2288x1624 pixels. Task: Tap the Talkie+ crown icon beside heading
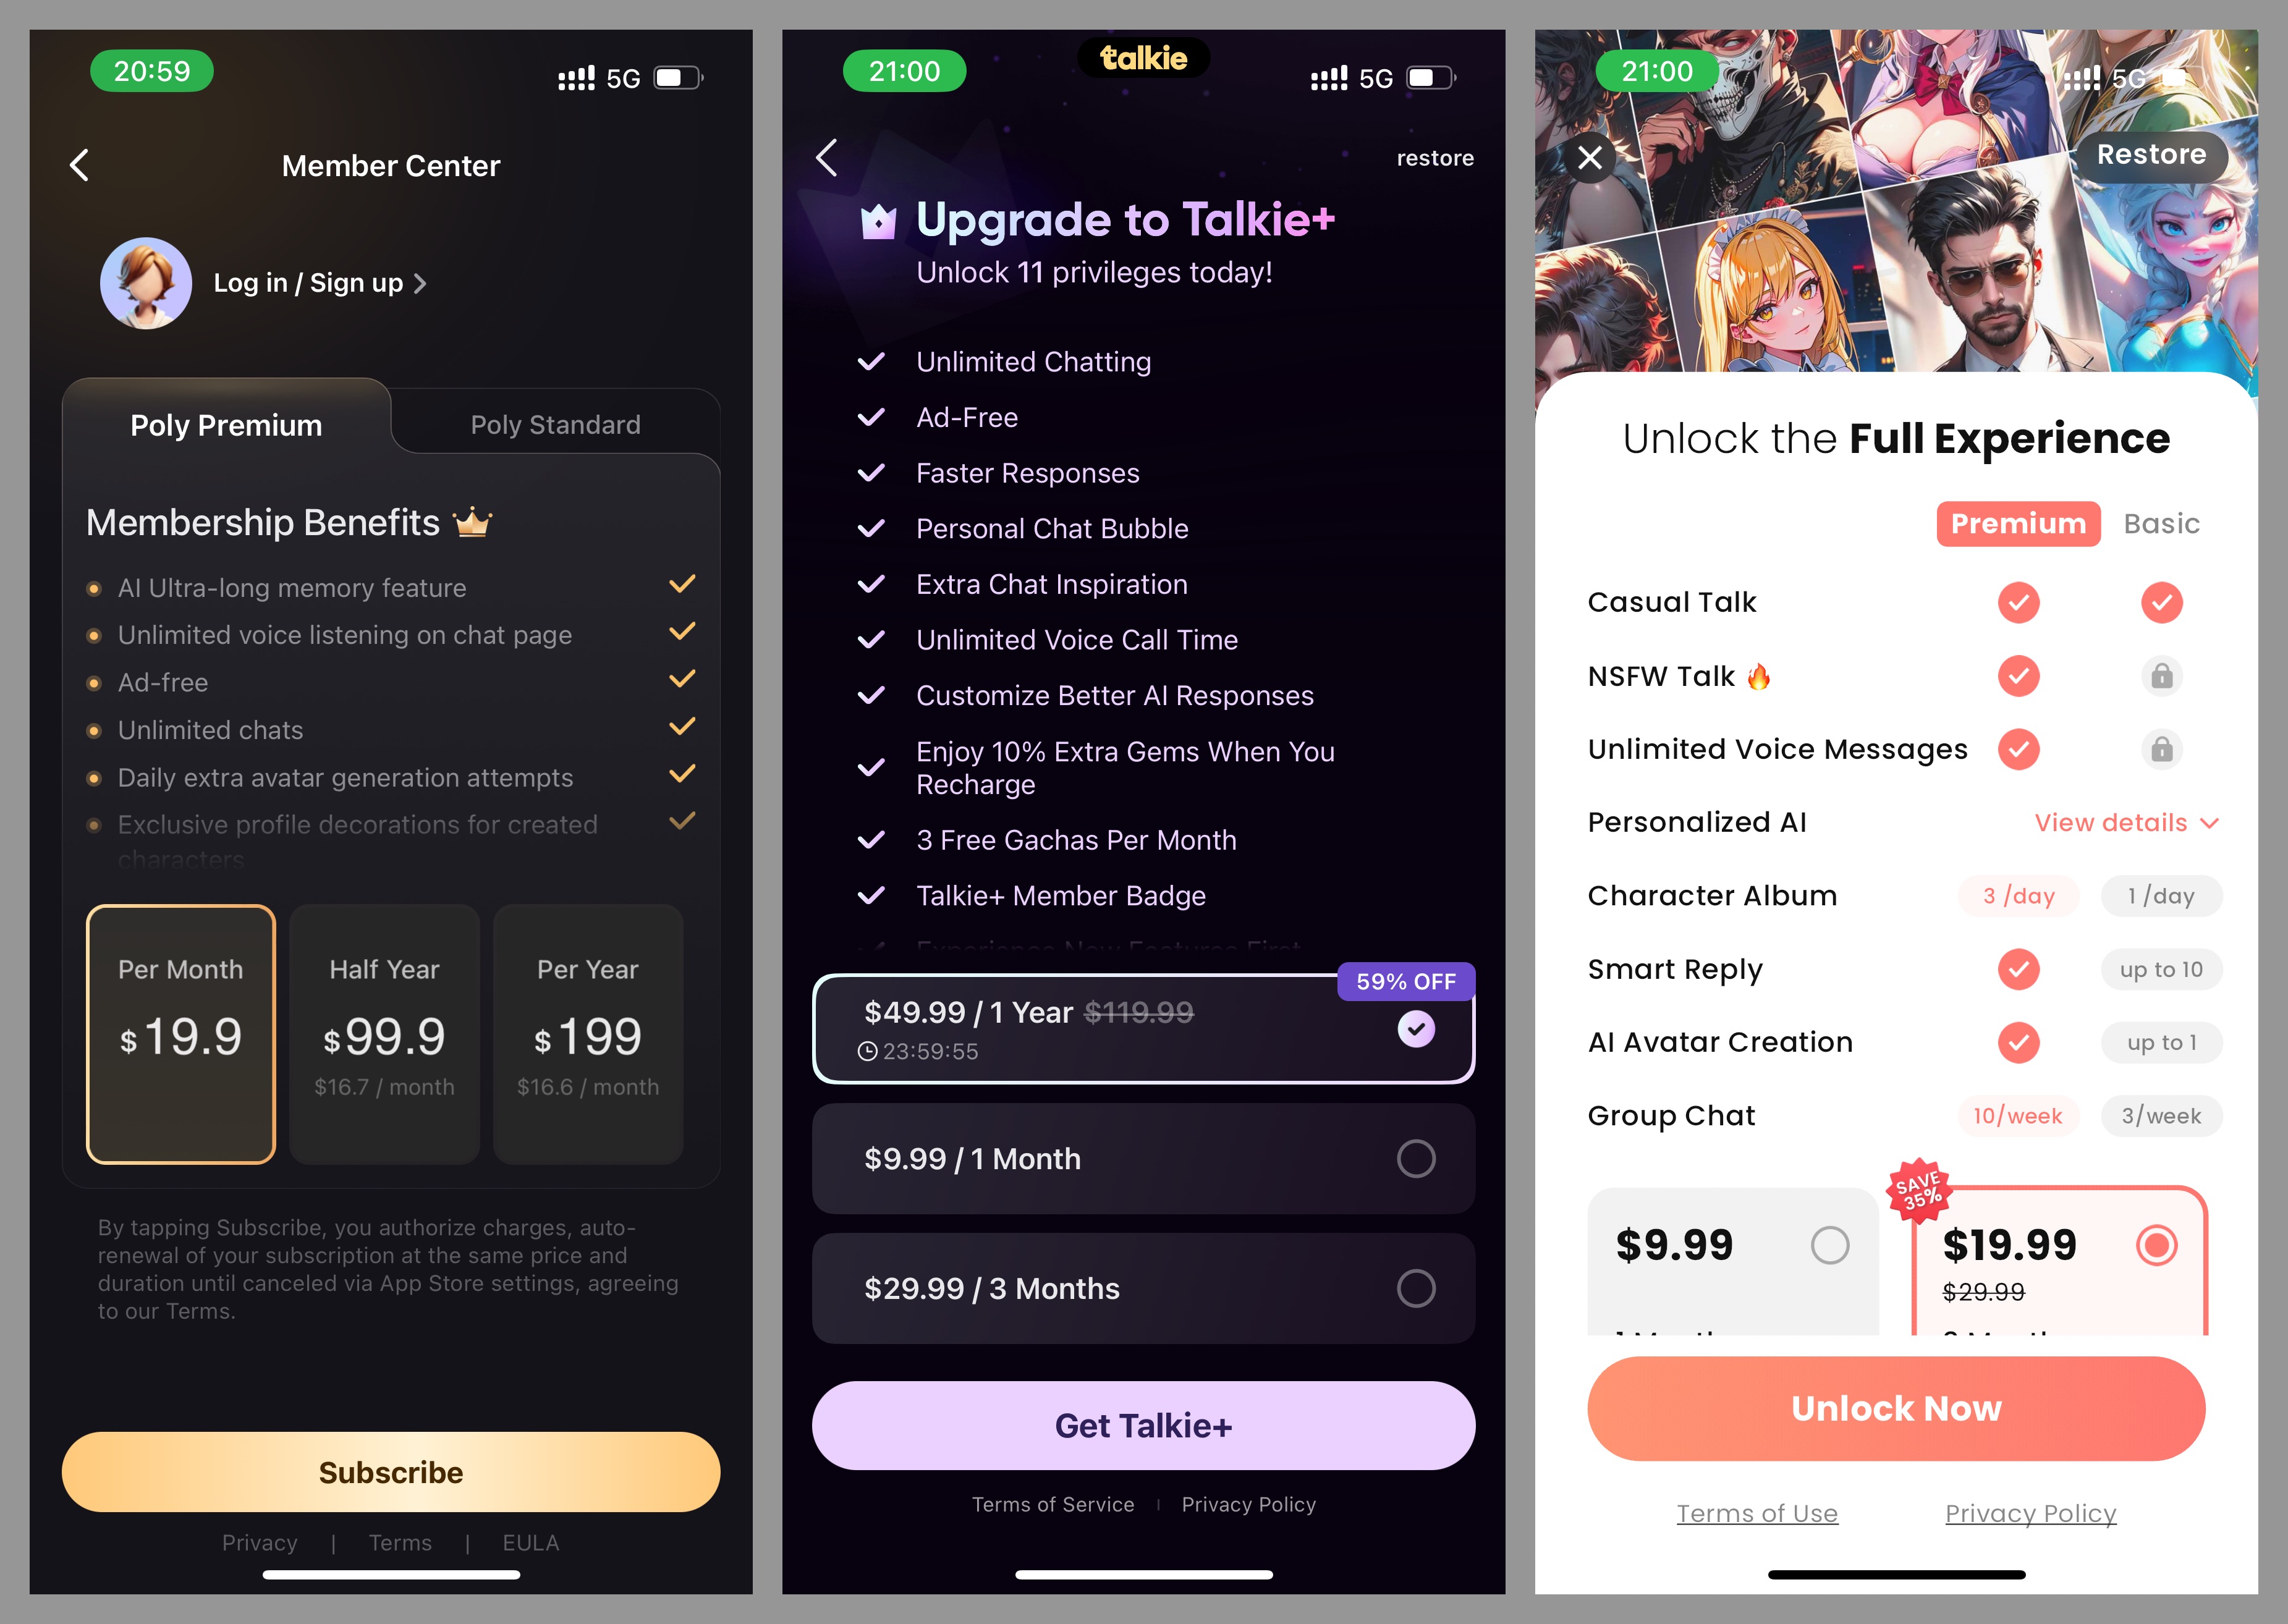coord(878,221)
